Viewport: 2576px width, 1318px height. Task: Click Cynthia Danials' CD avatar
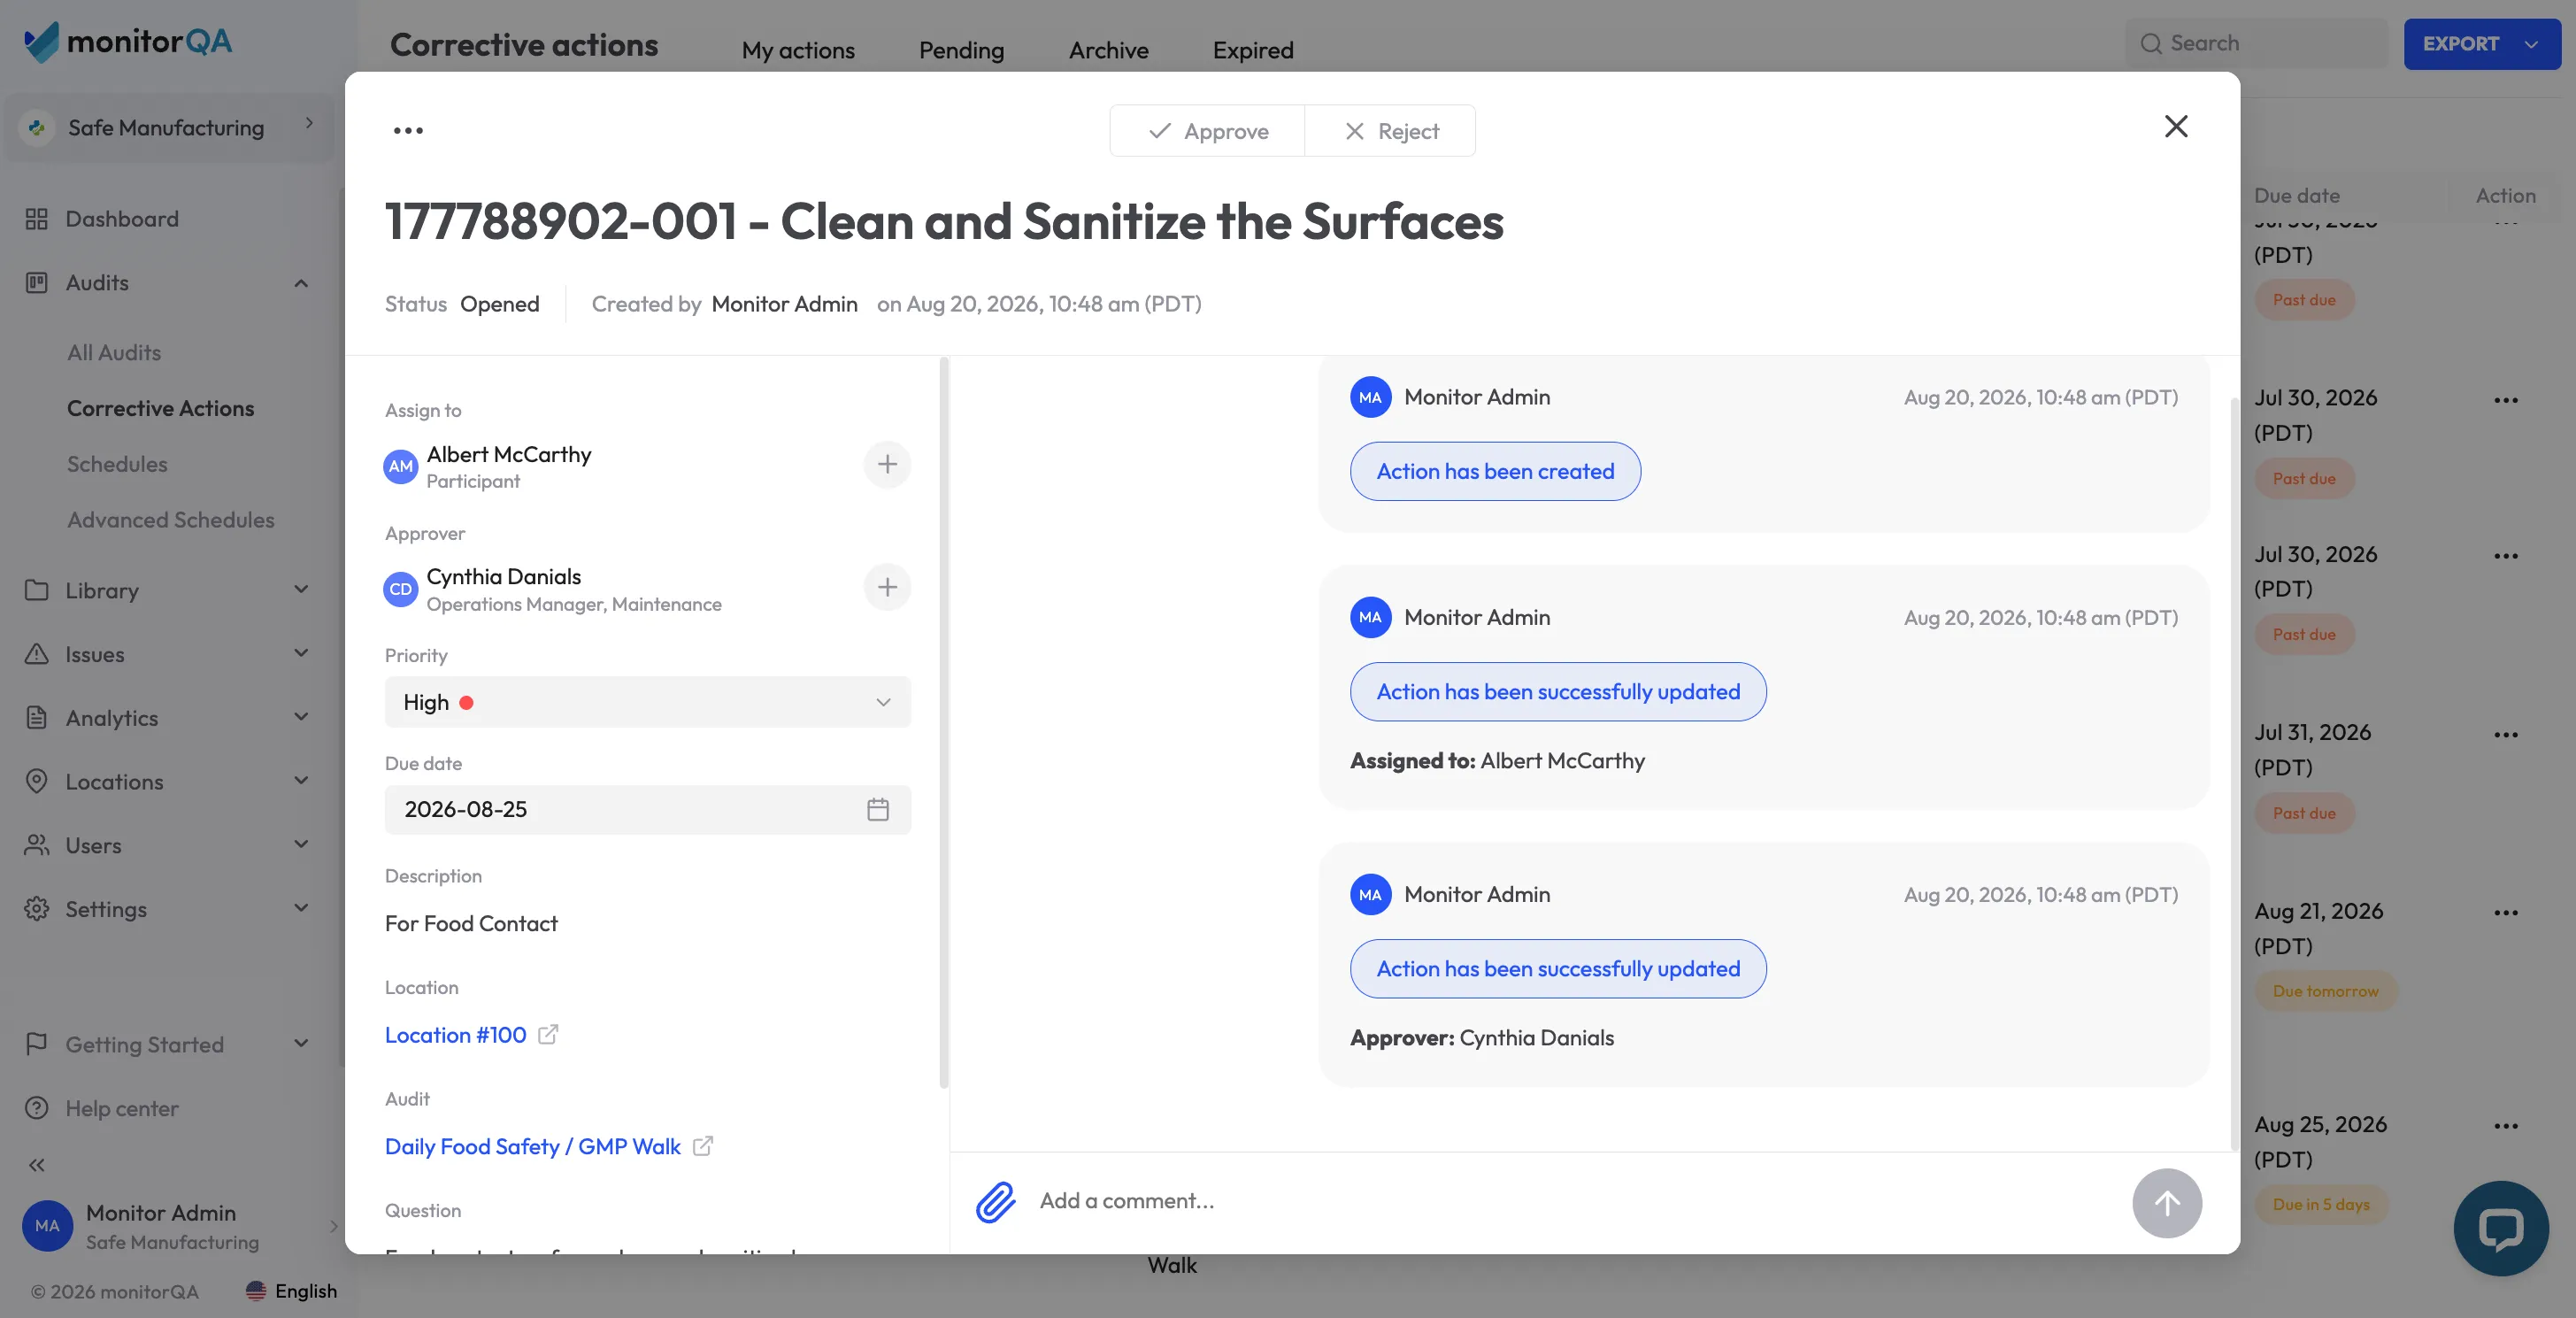401,589
